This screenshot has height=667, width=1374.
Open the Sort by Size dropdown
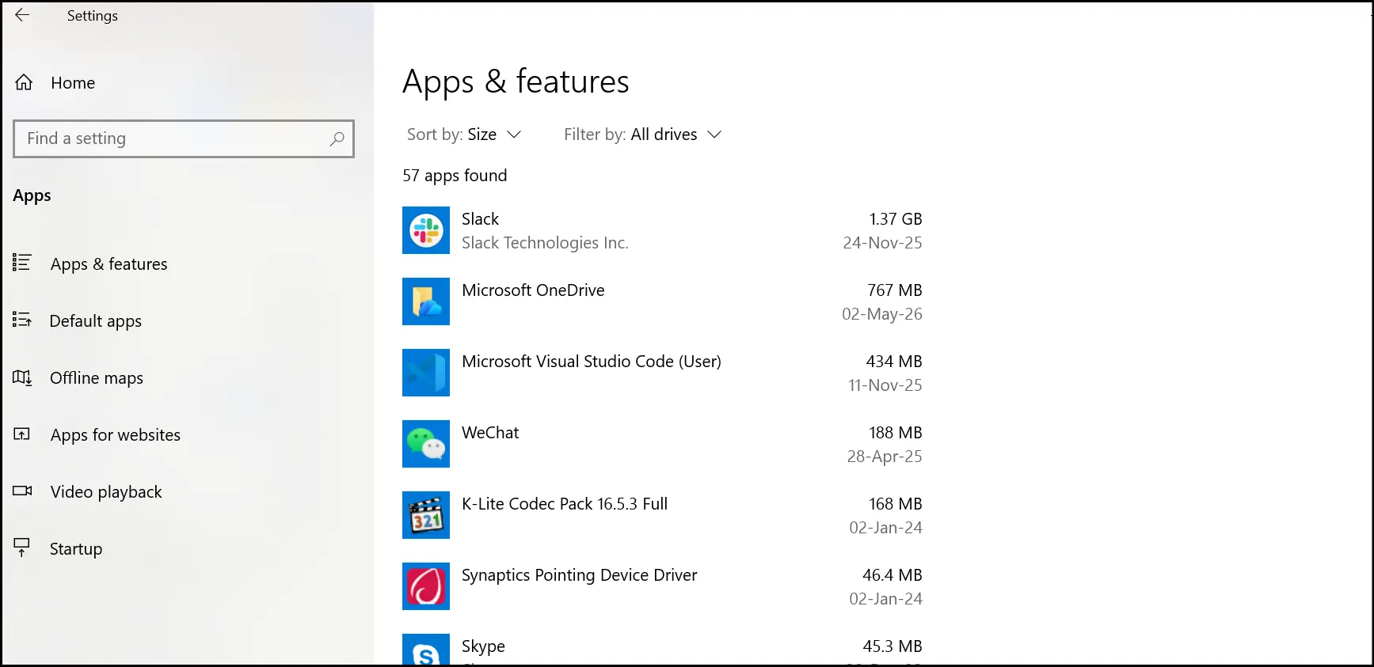464,135
